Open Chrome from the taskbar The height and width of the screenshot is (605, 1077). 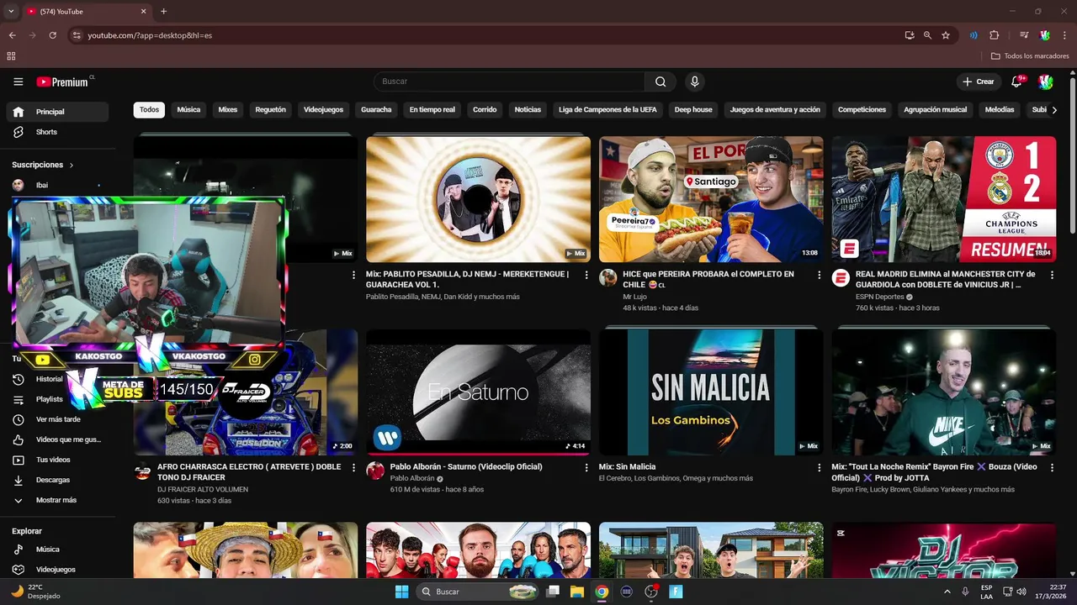coord(602,592)
